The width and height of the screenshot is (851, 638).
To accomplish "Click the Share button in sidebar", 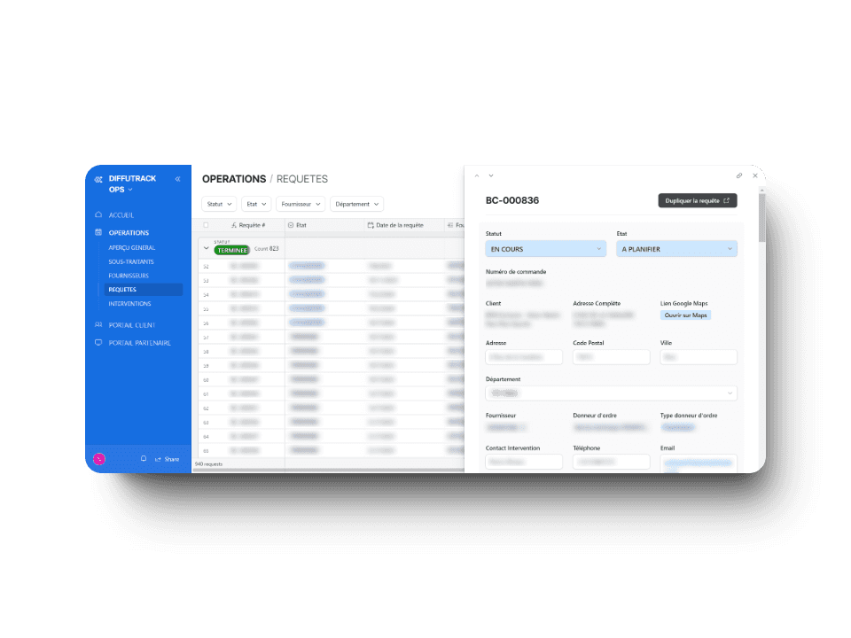I will click(168, 459).
